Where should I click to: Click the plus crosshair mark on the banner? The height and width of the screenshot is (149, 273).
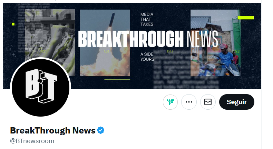[13, 54]
